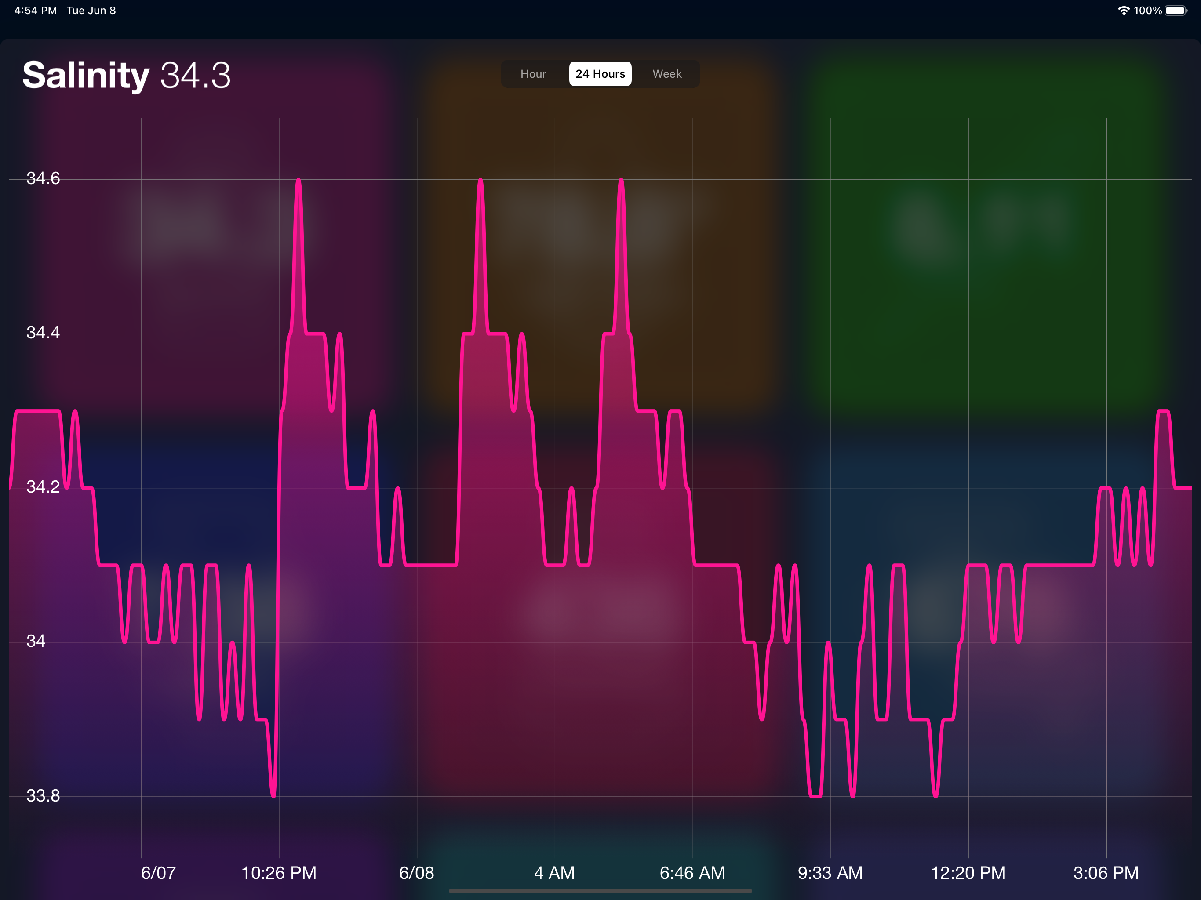Viewport: 1201px width, 900px height.
Task: Tap the battery status icon
Action: (x=1176, y=10)
